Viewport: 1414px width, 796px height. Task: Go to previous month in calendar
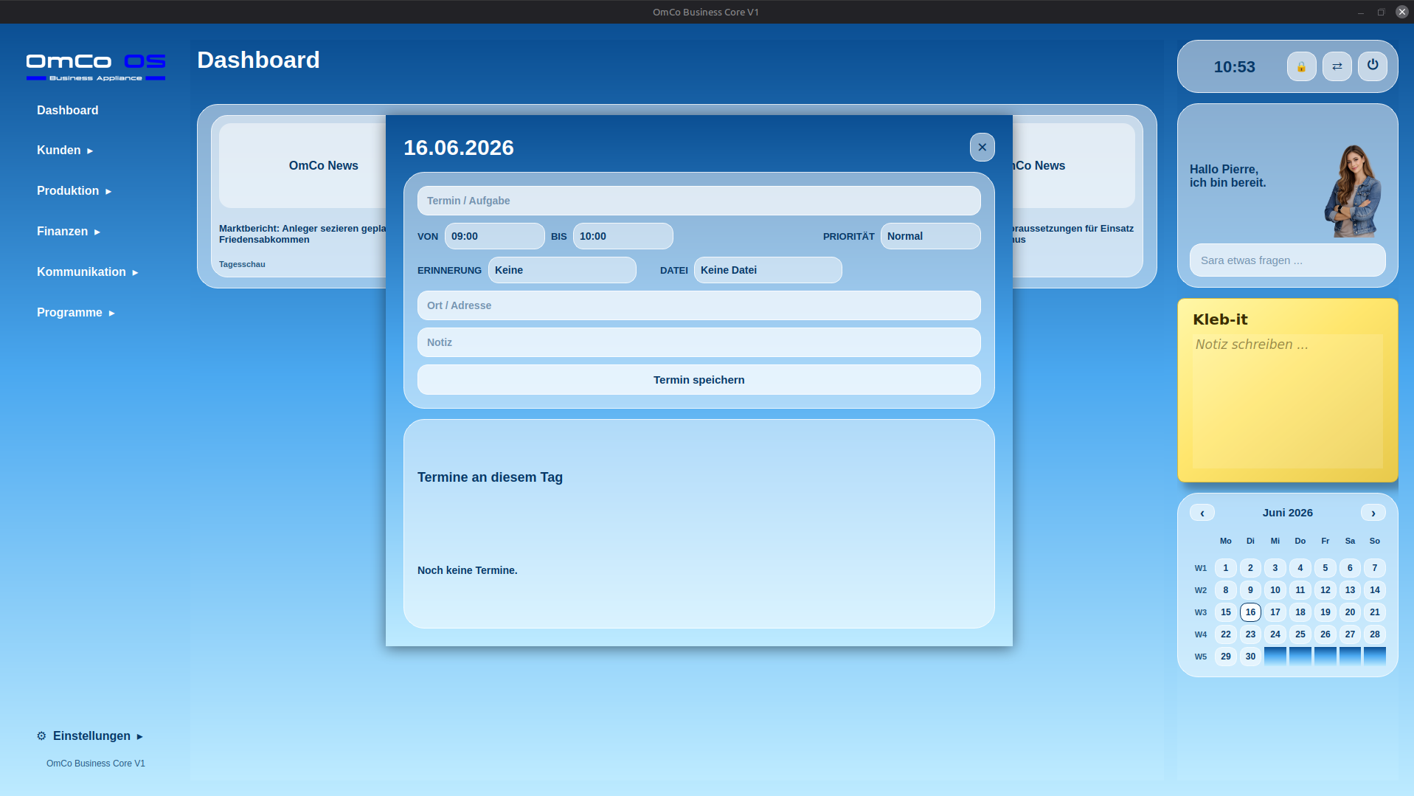pyautogui.click(x=1202, y=513)
